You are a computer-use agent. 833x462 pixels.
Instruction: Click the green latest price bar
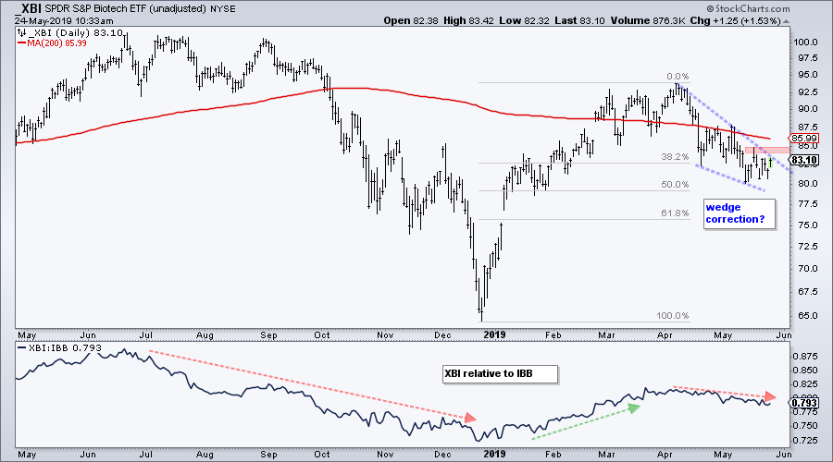pos(771,163)
